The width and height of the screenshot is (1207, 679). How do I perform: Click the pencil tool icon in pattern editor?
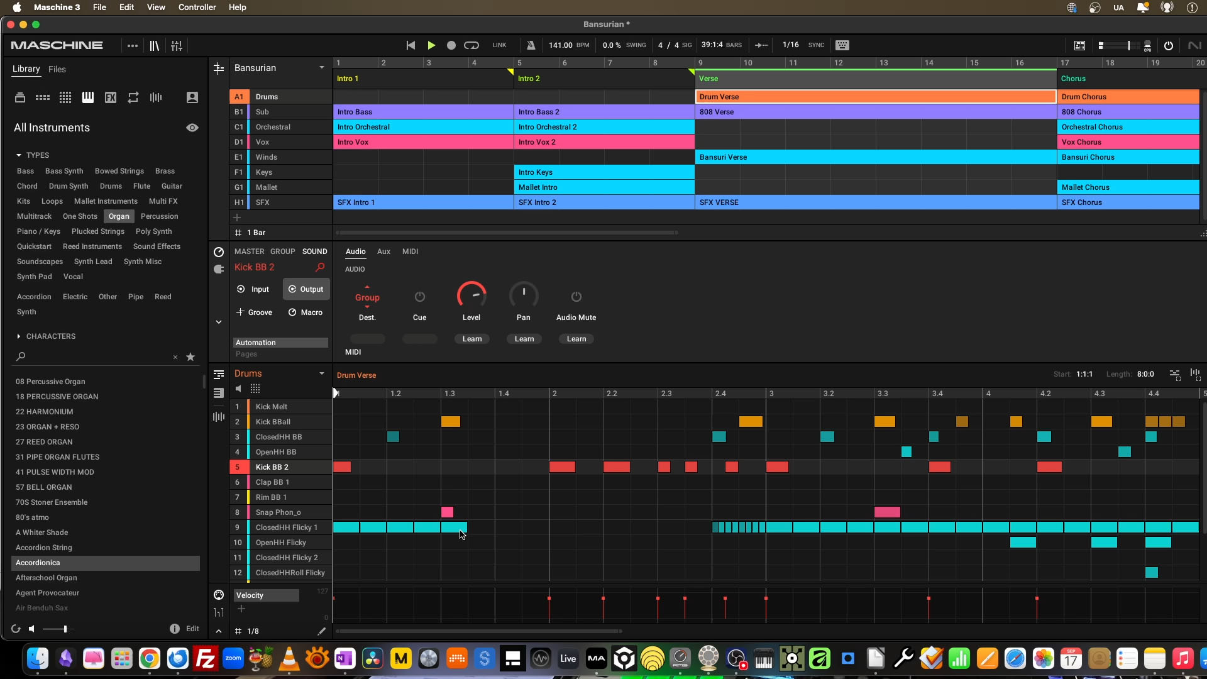[322, 631]
